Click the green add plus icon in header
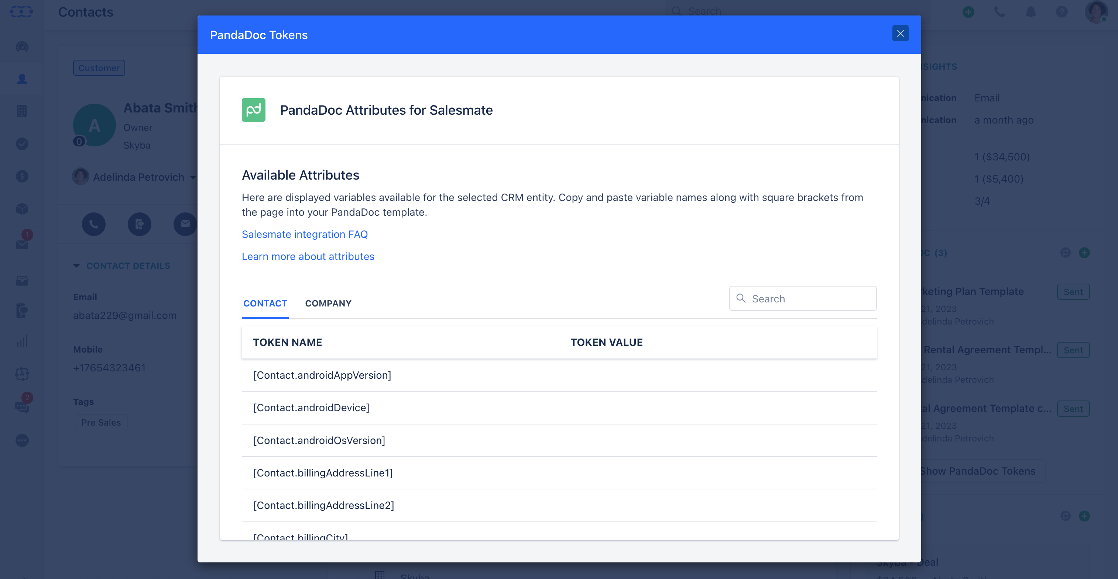The image size is (1118, 579). click(968, 12)
